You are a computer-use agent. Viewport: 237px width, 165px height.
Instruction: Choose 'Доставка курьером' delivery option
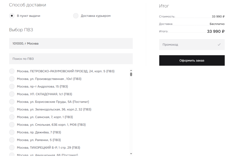(x=76, y=16)
